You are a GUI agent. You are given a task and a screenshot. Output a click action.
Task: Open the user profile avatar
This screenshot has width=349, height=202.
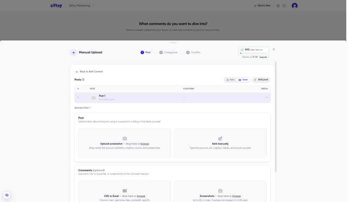pyautogui.click(x=294, y=5)
